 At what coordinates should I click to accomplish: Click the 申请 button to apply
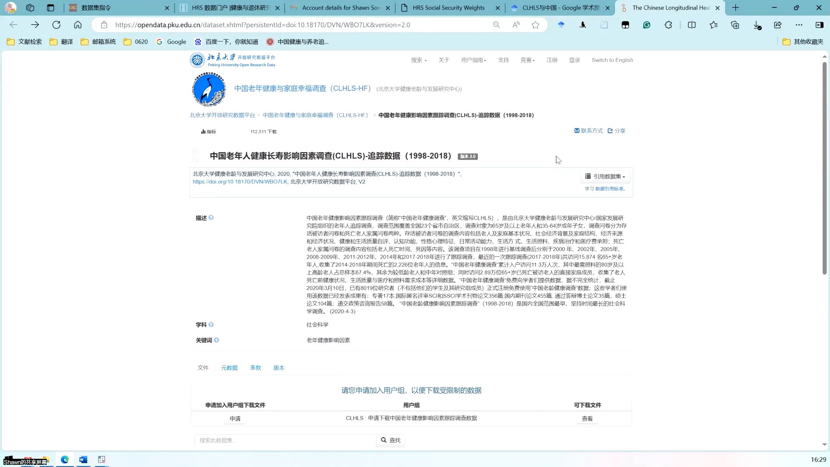tap(235, 419)
